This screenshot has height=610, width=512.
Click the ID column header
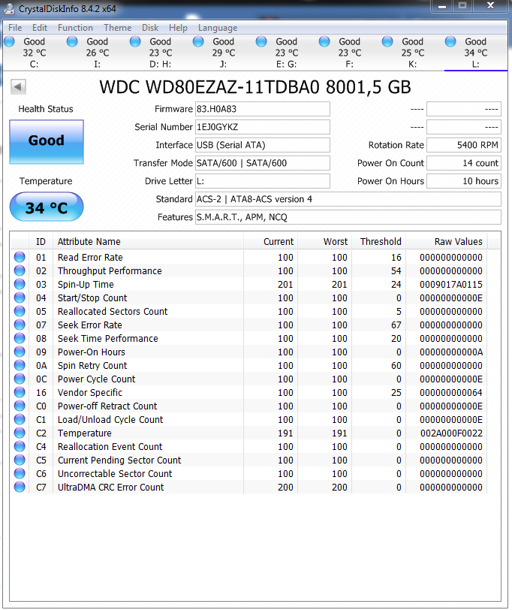point(41,242)
